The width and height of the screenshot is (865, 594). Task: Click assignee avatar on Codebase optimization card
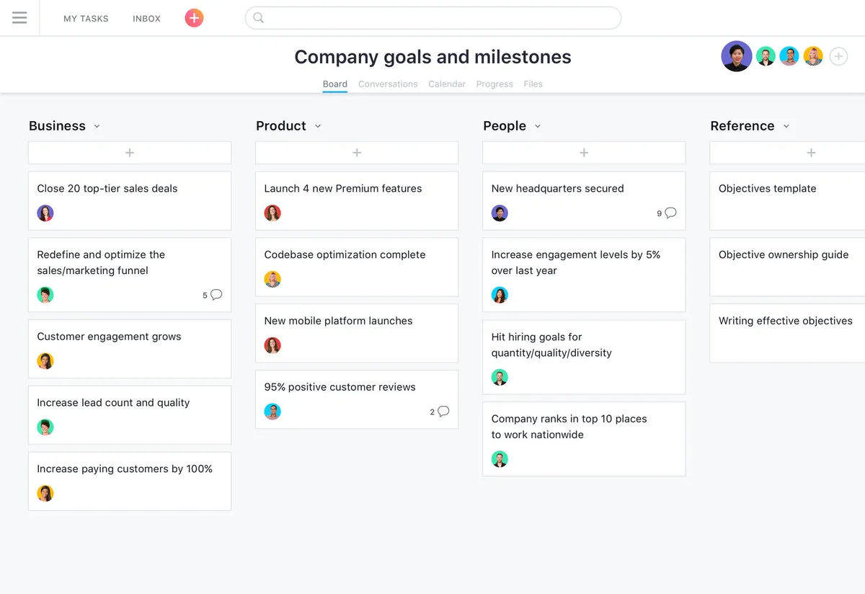[x=272, y=279]
